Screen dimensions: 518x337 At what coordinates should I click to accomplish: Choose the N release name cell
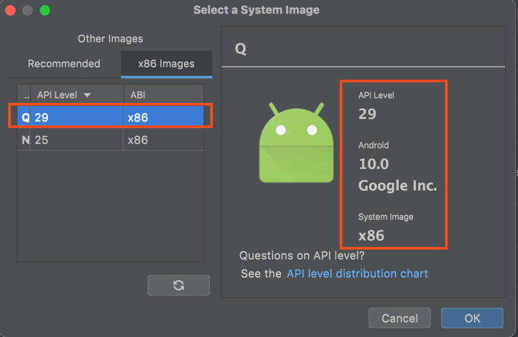(25, 140)
